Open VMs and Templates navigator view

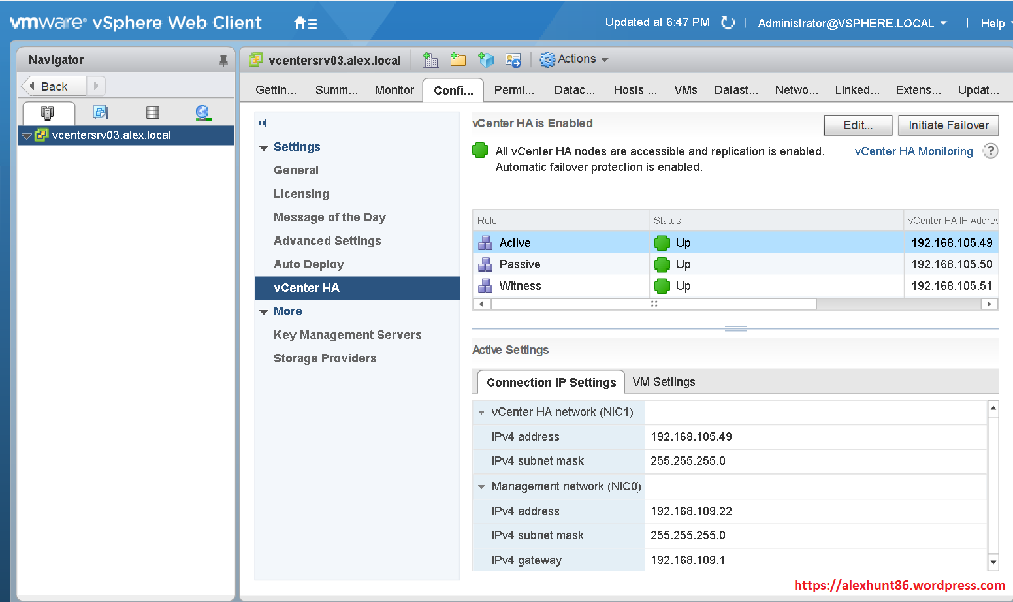pos(100,112)
